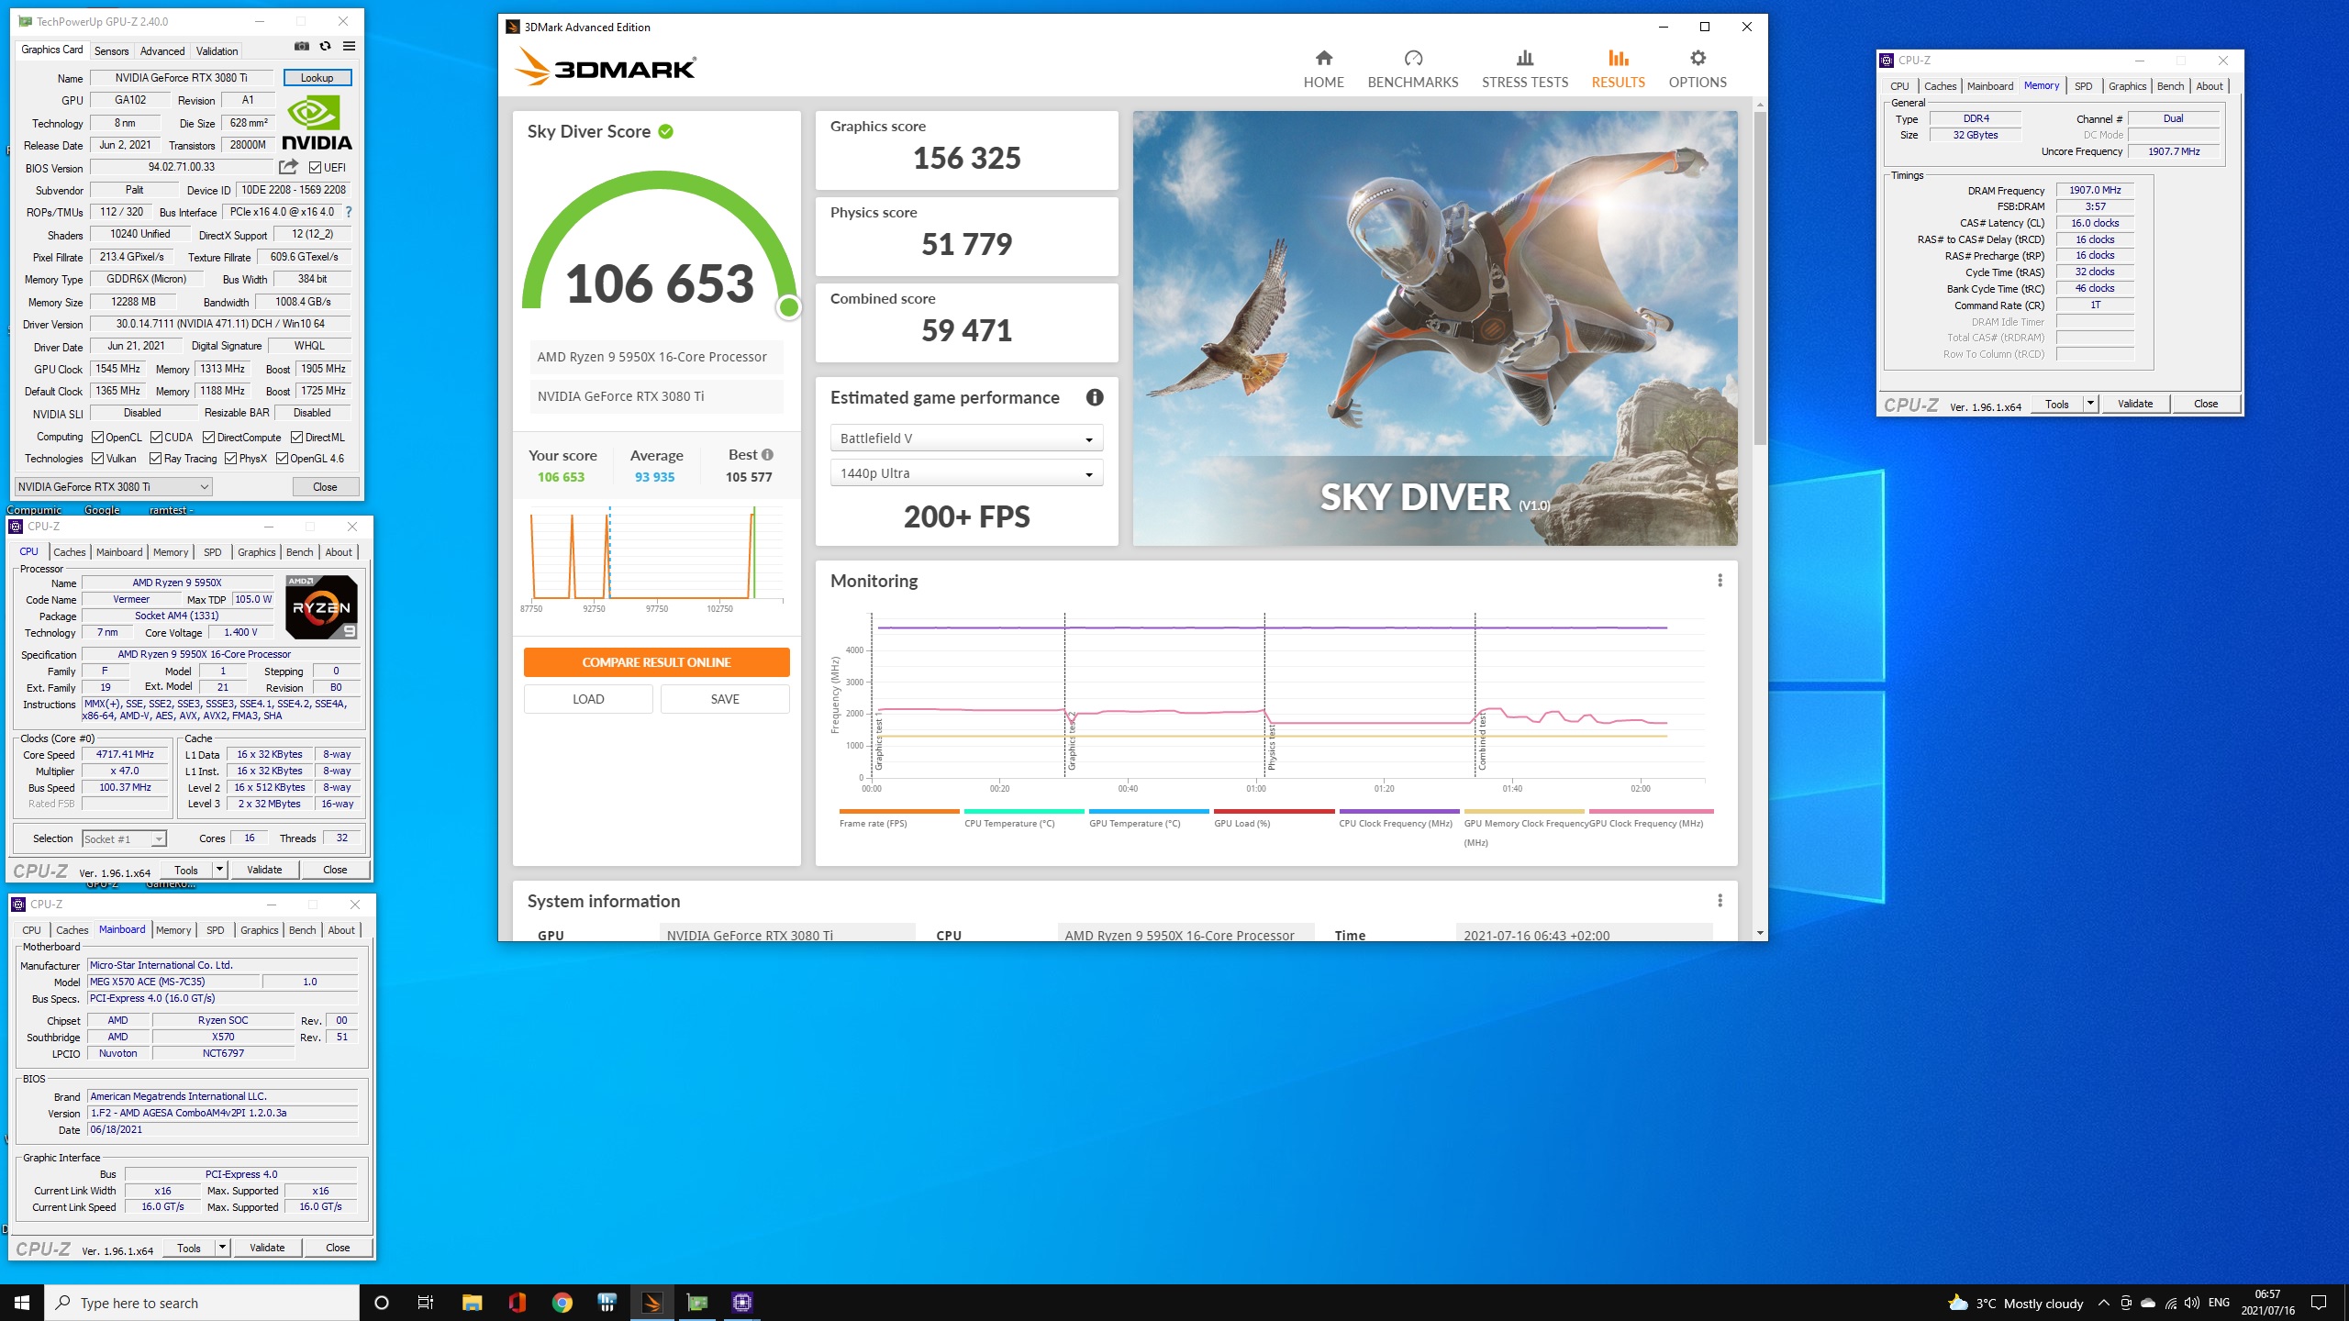Open the Monitoring panel three-dot menu
The image size is (2349, 1321).
pos(1720,581)
